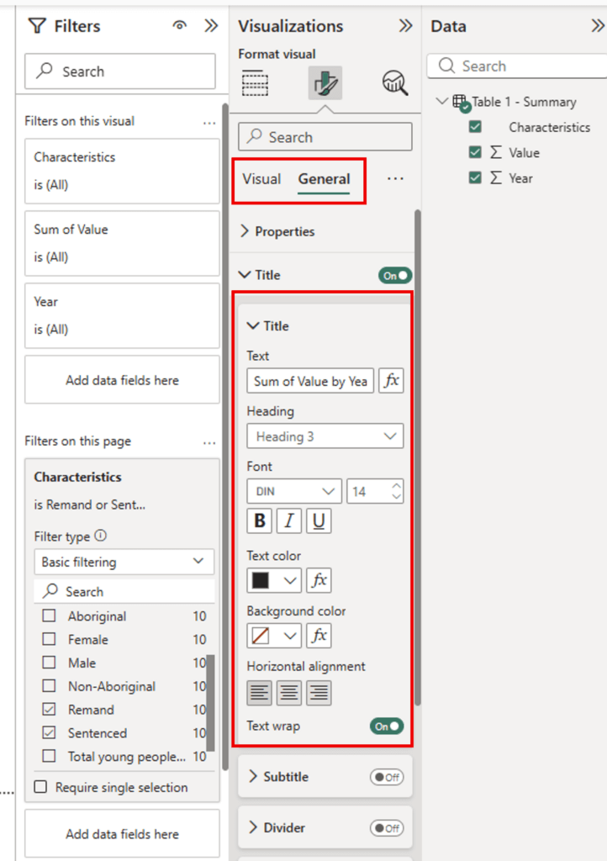The width and height of the screenshot is (607, 861).
Task: Open the Analytics magnifier icon
Action: (394, 82)
